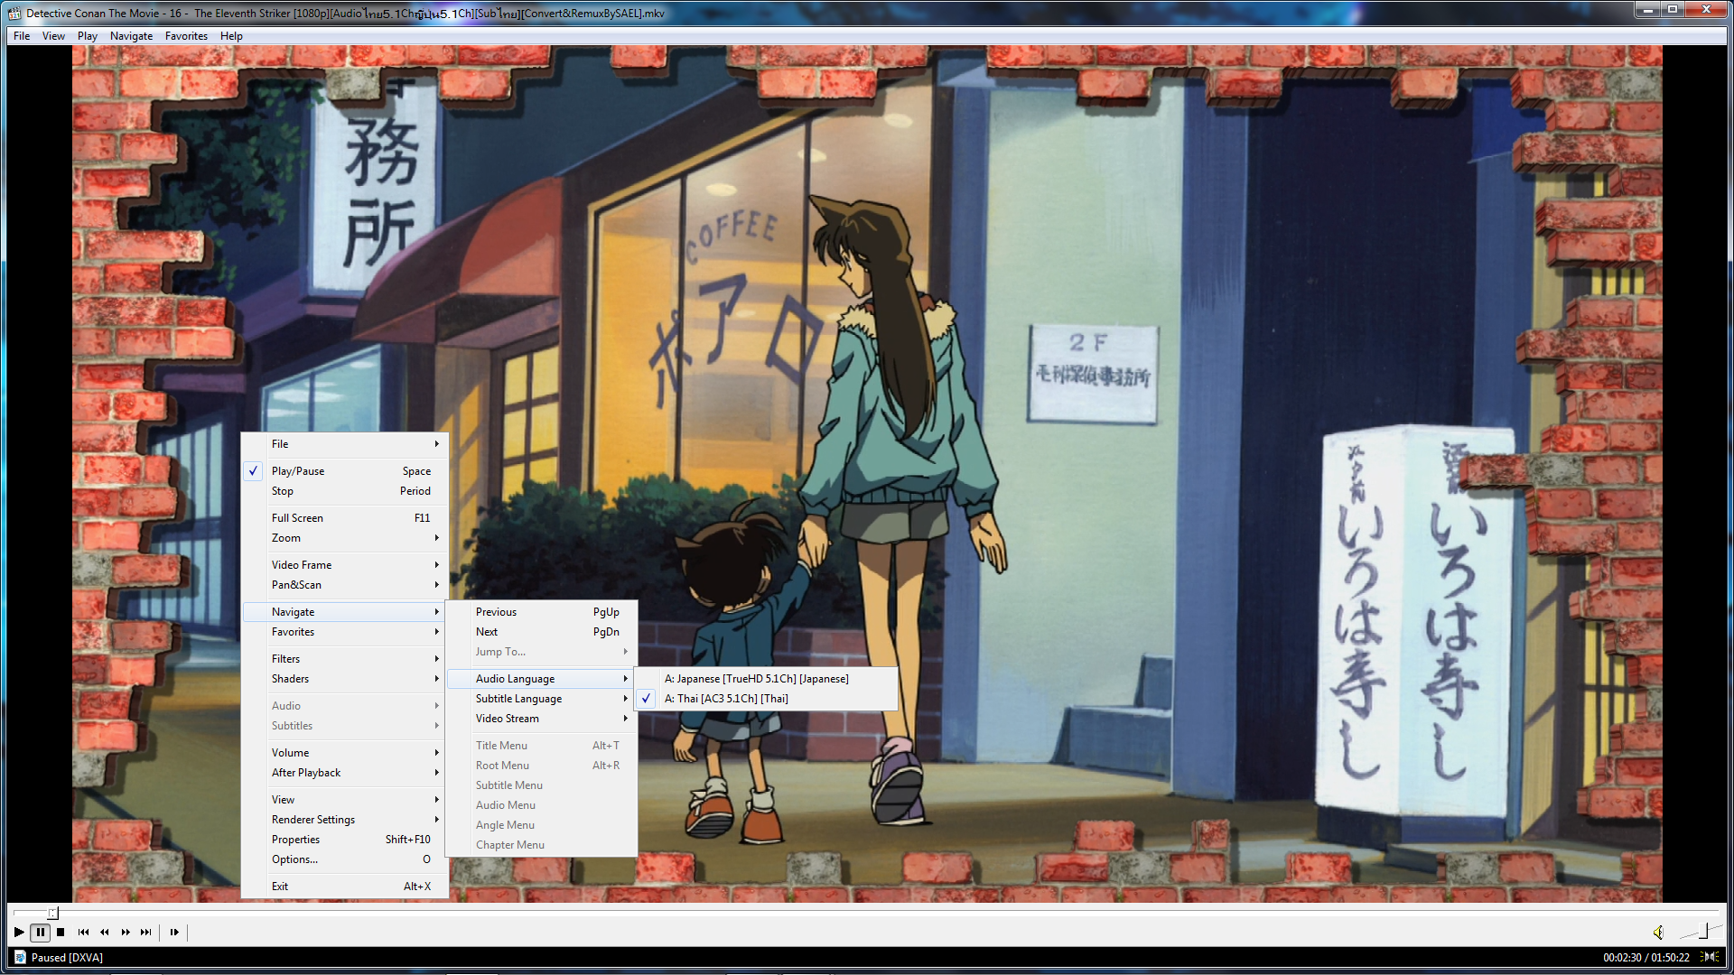
Task: Click the playback time display in status bar
Action: pos(1645,958)
